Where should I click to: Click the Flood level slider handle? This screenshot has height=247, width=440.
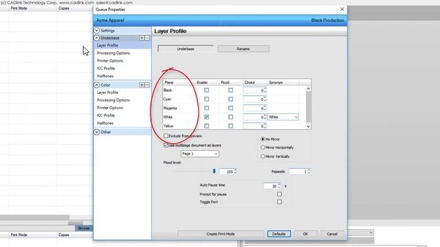tap(214, 171)
